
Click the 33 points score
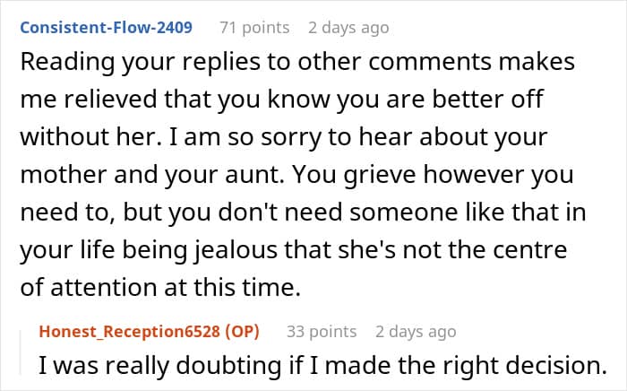pyautogui.click(x=322, y=332)
